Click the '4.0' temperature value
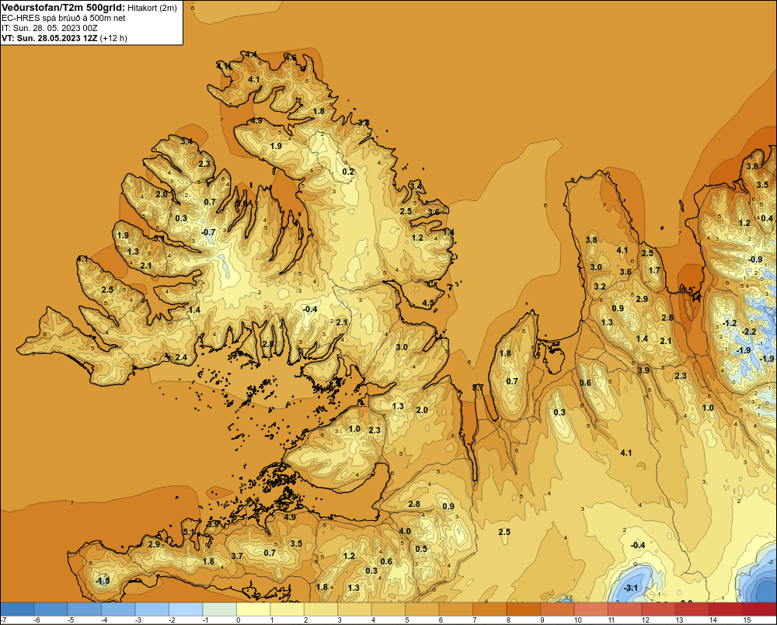Viewport: 777px width, 625px height. 405,531
